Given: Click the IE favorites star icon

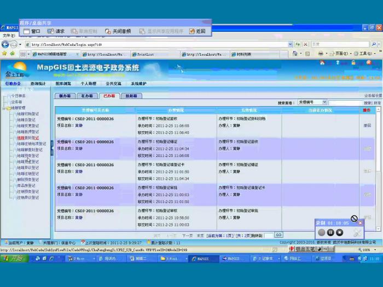Looking at the screenshot, I should click(4, 54).
